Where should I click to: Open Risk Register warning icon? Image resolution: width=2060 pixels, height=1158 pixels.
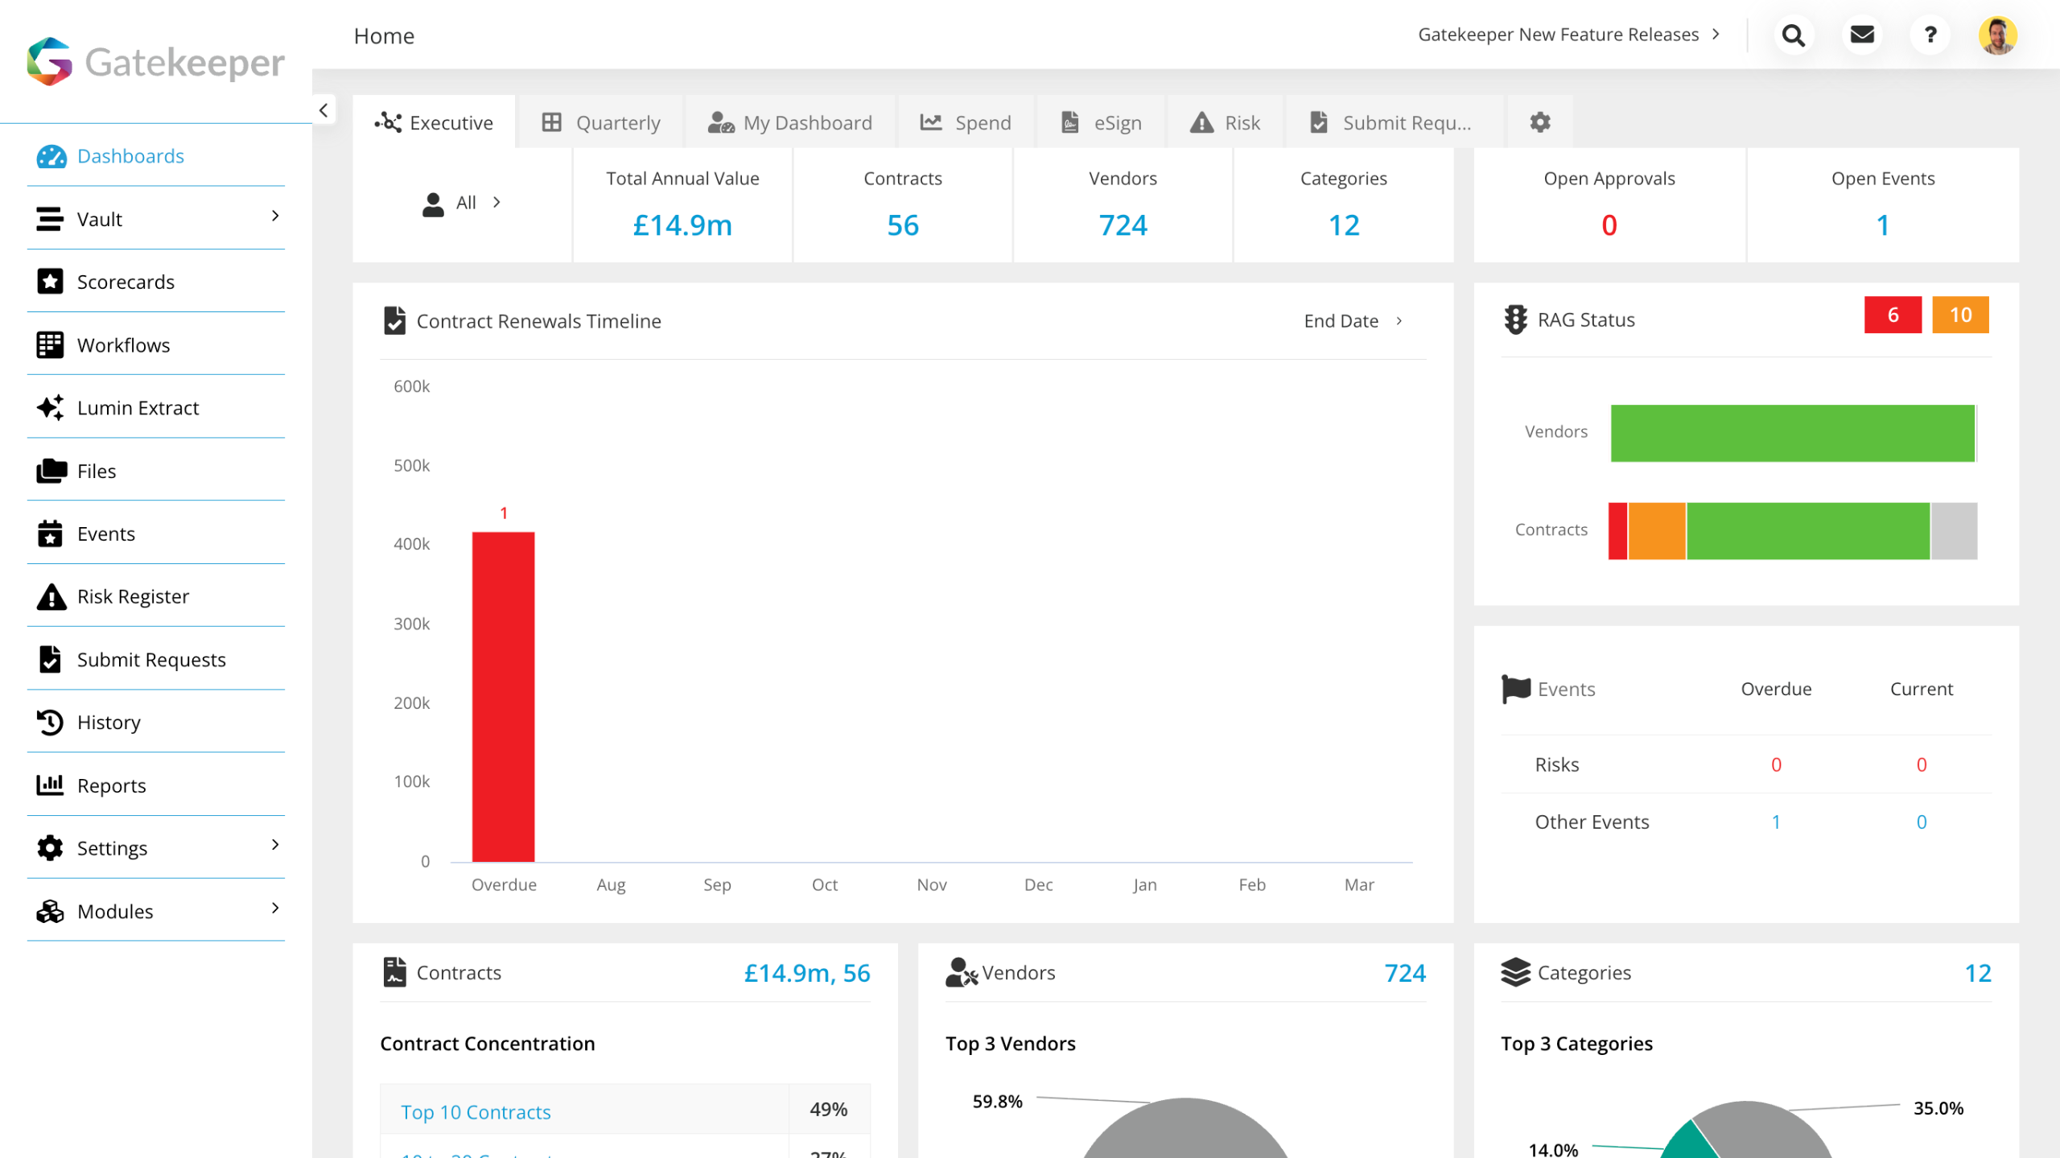[51, 596]
